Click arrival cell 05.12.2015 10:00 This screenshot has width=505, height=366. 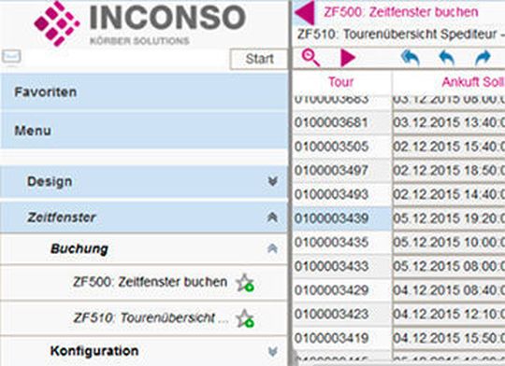[x=449, y=242]
